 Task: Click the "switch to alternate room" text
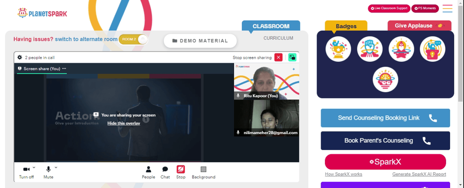(x=86, y=39)
